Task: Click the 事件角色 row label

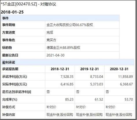Action: (9, 40)
